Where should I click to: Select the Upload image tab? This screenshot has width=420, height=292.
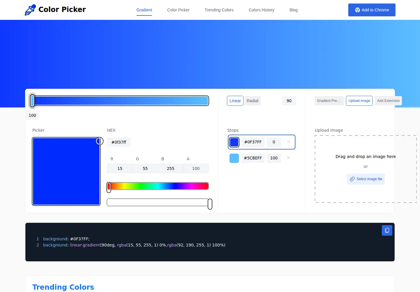pos(359,101)
